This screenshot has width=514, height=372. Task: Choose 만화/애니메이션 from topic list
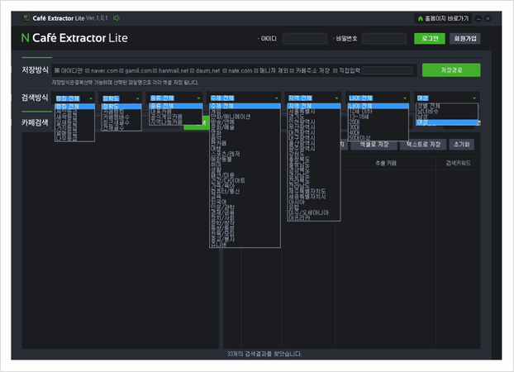point(231,117)
